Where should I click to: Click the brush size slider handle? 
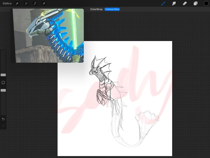pyautogui.click(x=3, y=75)
